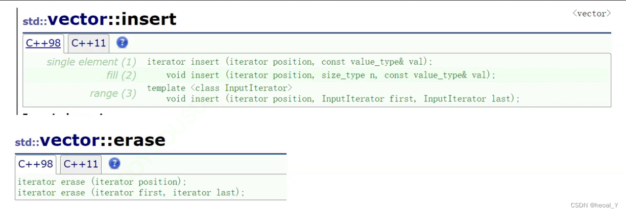
Task: Switch to the C++98 tab under vector::insert
Action: point(44,43)
